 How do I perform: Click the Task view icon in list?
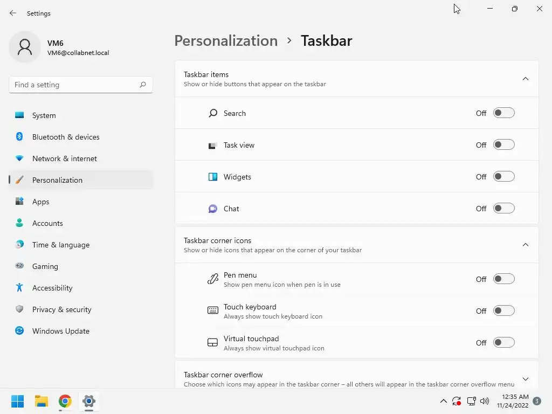(x=212, y=145)
